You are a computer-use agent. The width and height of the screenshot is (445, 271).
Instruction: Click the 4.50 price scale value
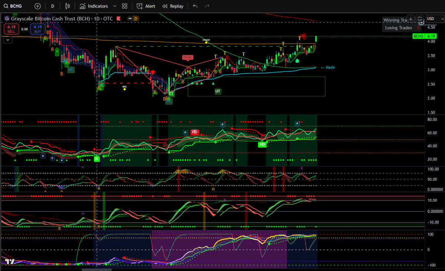pyautogui.click(x=431, y=27)
